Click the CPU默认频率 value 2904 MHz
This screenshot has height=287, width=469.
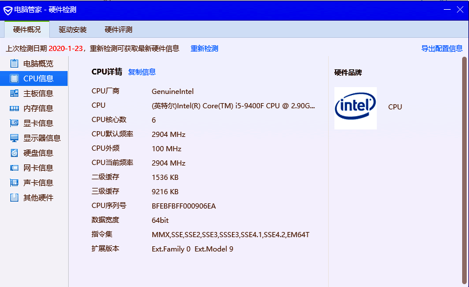(168, 135)
